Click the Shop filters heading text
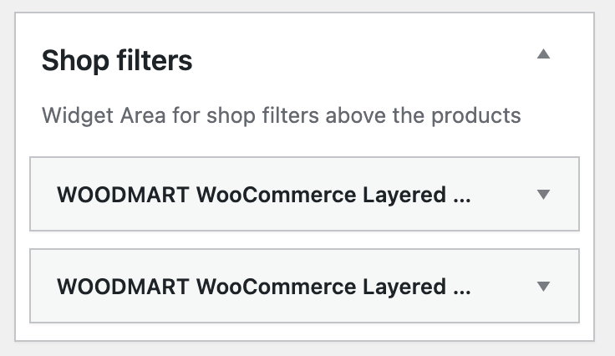Image resolution: width=615 pixels, height=356 pixels. click(117, 60)
